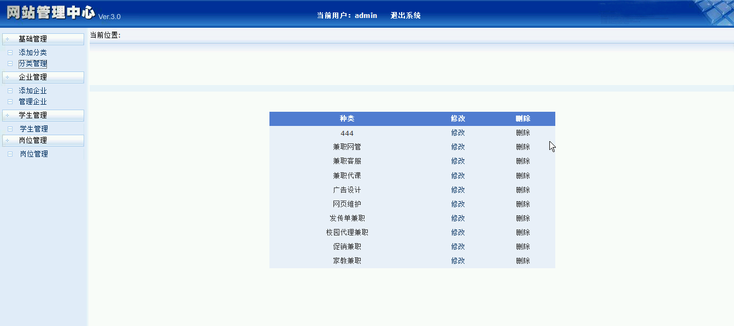This screenshot has width=734, height=326.
Task: Open 分类管理 in the sidebar
Action: pos(33,64)
